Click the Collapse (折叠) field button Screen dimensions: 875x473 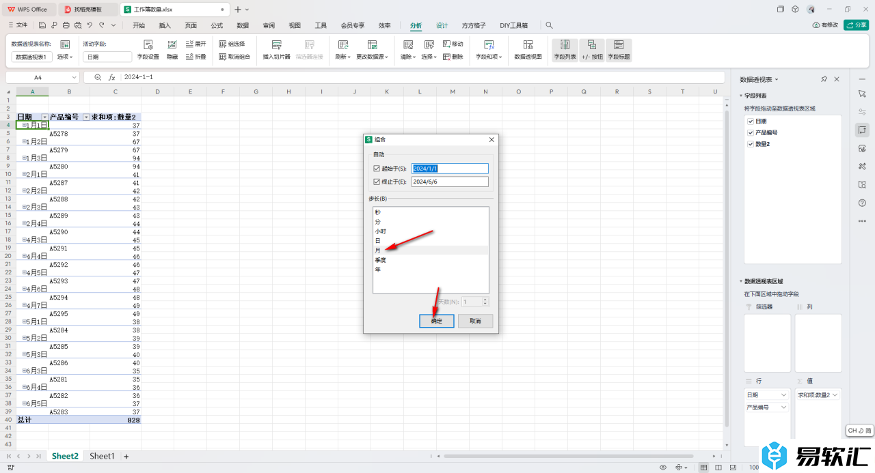tap(196, 57)
